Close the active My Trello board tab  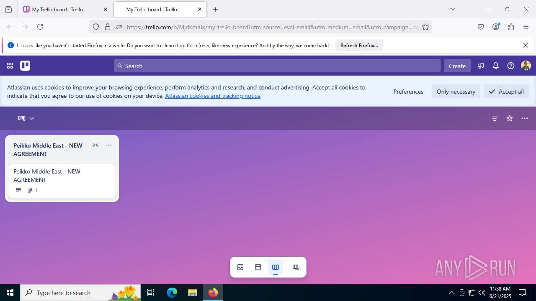tap(200, 9)
